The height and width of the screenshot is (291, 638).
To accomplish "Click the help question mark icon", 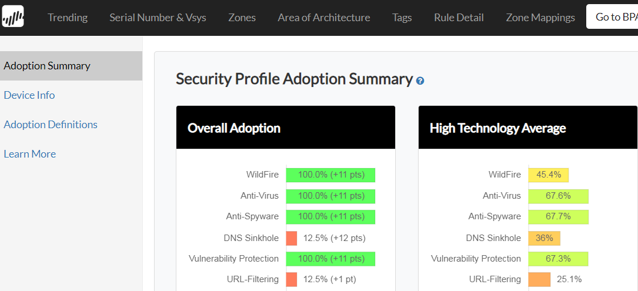I will [x=420, y=81].
